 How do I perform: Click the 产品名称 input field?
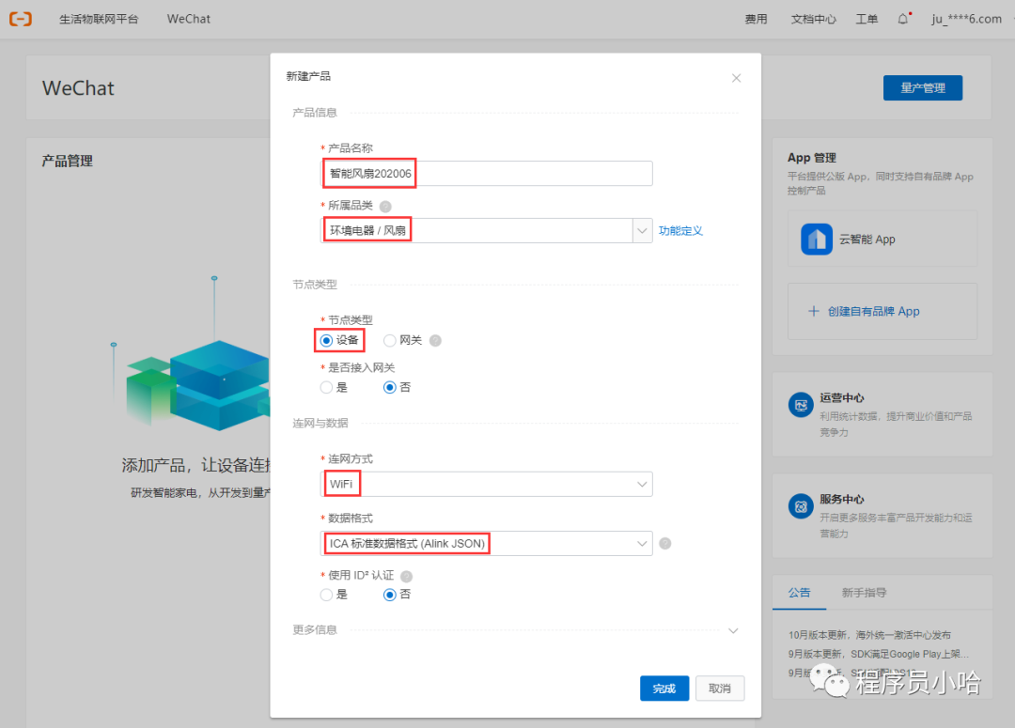[485, 174]
